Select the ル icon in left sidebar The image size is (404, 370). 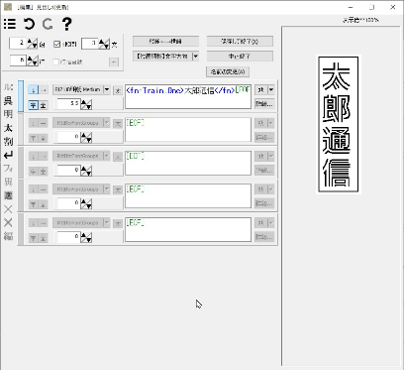click(8, 87)
